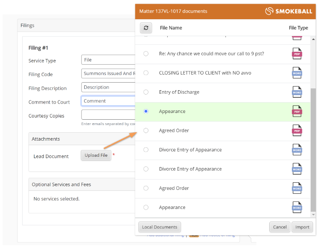Click PDF icon for 'Re: Any chance' email
Screen dimensions: 321x247
(x=297, y=54)
